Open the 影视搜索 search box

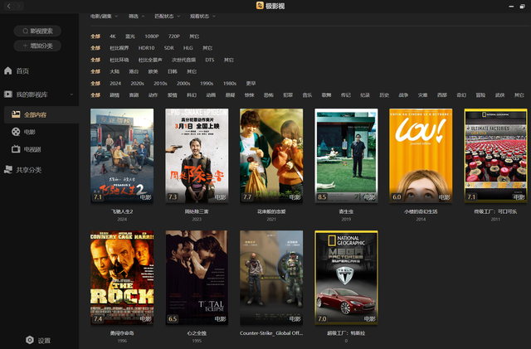[x=37, y=32]
